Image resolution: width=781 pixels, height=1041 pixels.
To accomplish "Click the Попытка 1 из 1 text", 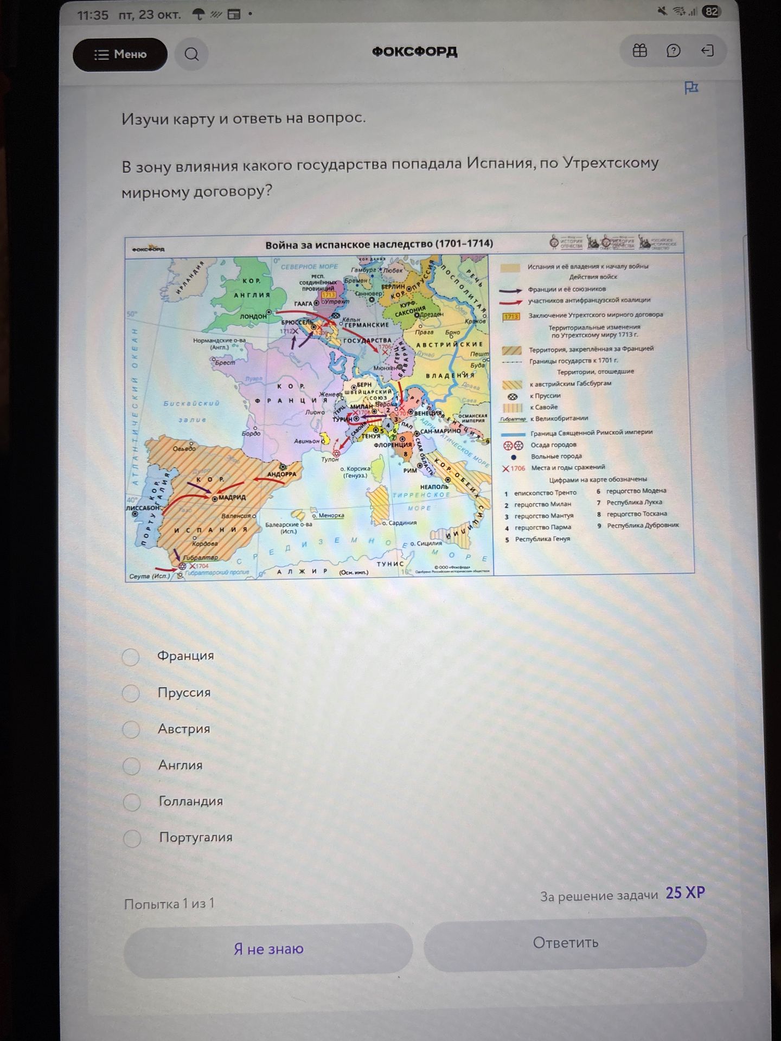I will click(x=169, y=904).
